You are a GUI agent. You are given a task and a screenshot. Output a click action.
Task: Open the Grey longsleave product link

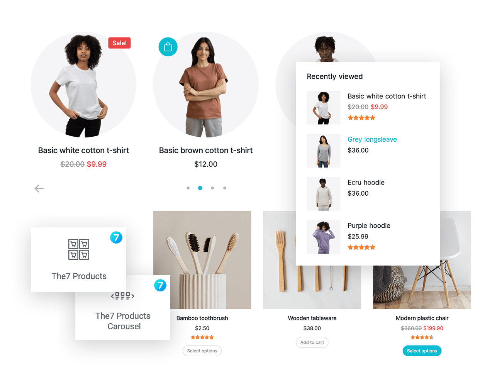(x=372, y=139)
